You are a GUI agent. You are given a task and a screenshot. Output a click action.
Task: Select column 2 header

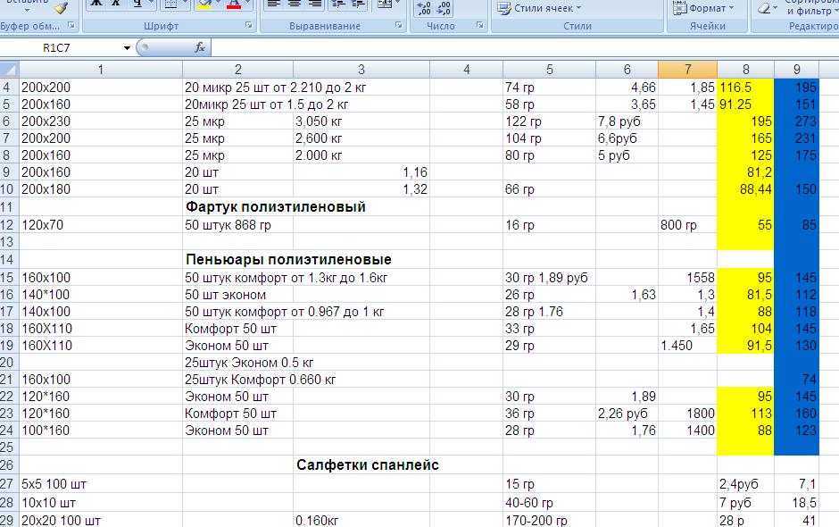point(238,70)
